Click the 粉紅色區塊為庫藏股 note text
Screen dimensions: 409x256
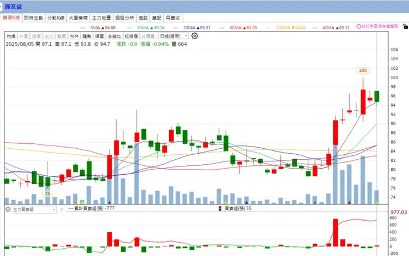coord(380,27)
